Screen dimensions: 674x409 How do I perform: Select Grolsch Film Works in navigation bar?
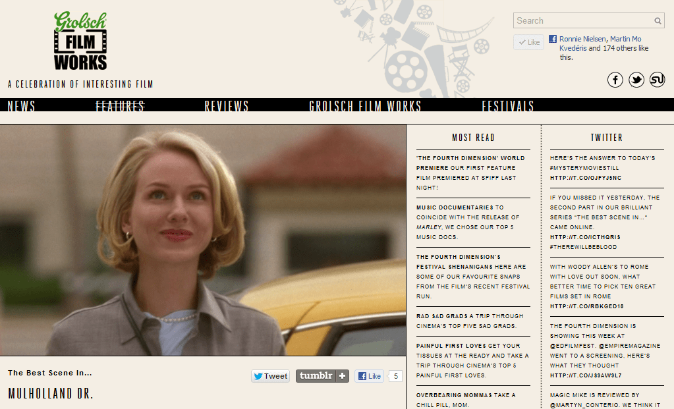[x=365, y=106]
